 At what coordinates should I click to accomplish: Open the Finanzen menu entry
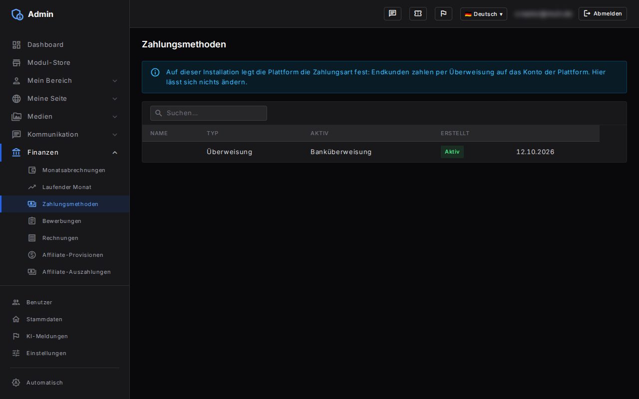pyautogui.click(x=65, y=152)
